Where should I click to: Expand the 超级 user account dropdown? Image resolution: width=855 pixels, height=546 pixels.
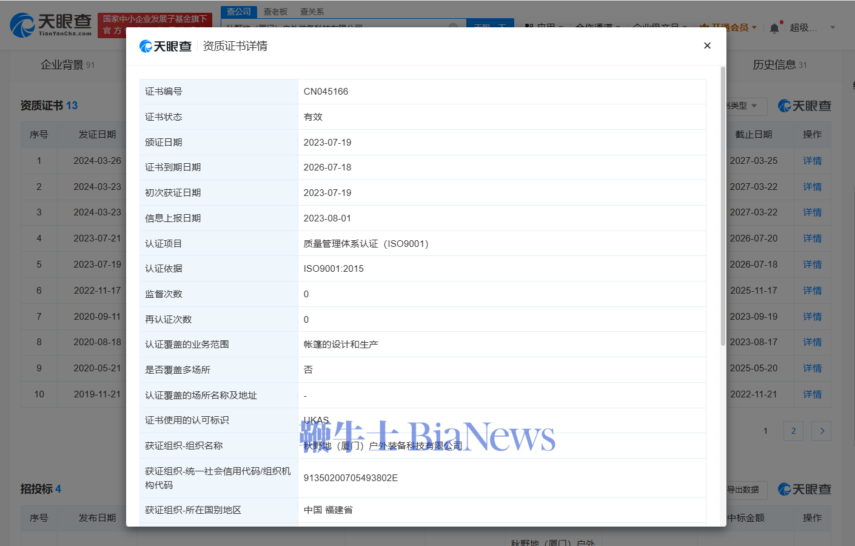813,27
